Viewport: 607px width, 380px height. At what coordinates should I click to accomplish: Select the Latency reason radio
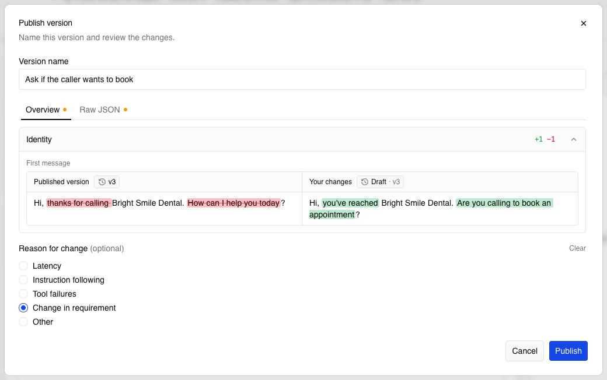(x=23, y=266)
